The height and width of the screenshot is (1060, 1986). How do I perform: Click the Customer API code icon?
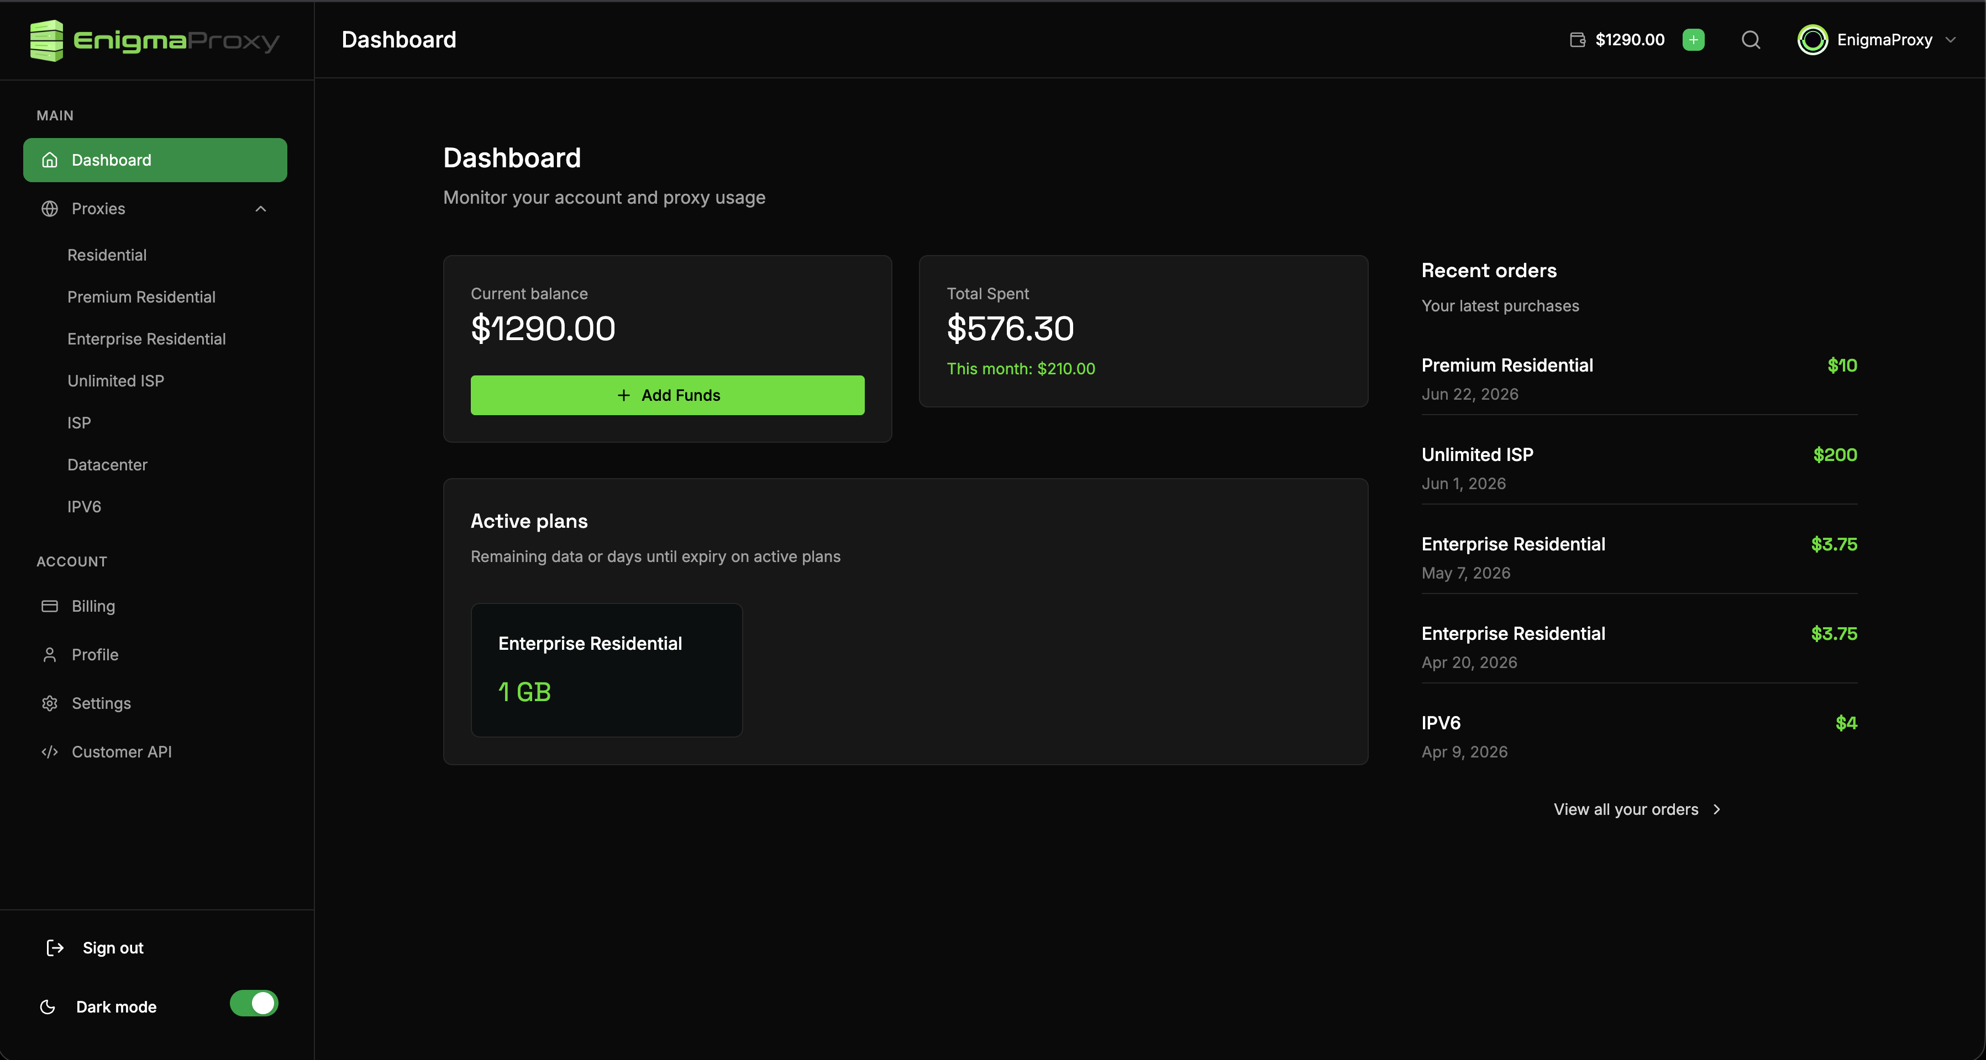click(50, 752)
